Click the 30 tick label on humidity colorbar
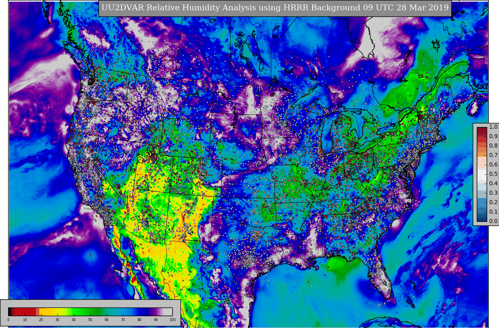The image size is (499, 328). pyautogui.click(x=57, y=320)
